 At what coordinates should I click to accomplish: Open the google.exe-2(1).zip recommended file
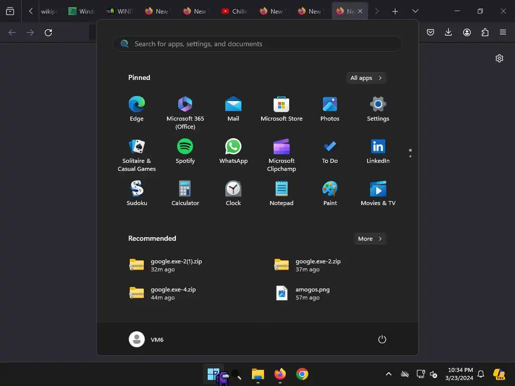(165, 265)
